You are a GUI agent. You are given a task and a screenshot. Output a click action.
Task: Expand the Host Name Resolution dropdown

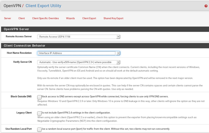[x=79, y=53]
